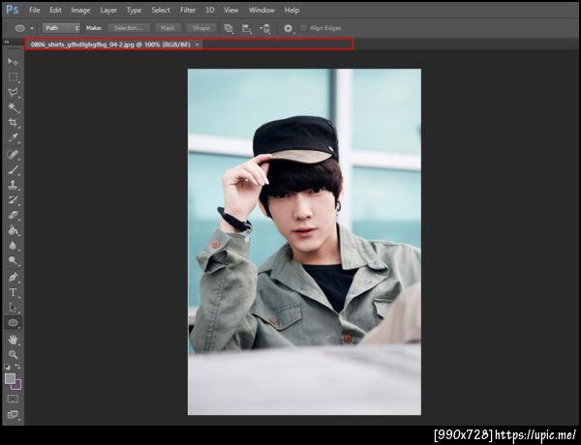Change the screen mode
This screenshot has width=581, height=445.
[x=13, y=414]
